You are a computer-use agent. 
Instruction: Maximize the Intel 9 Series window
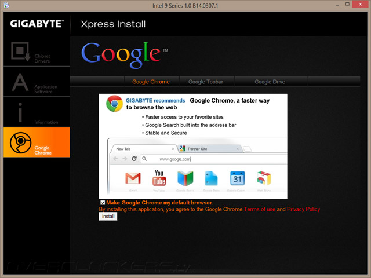347,4
